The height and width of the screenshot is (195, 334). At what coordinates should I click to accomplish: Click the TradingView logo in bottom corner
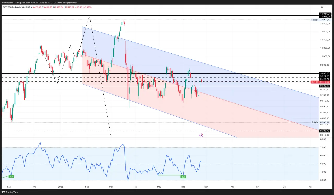coord(10,192)
